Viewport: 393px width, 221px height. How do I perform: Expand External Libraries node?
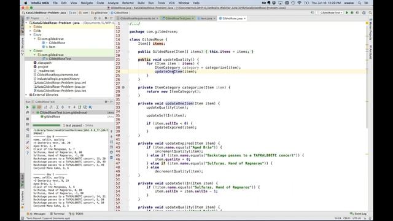pyautogui.click(x=26, y=95)
